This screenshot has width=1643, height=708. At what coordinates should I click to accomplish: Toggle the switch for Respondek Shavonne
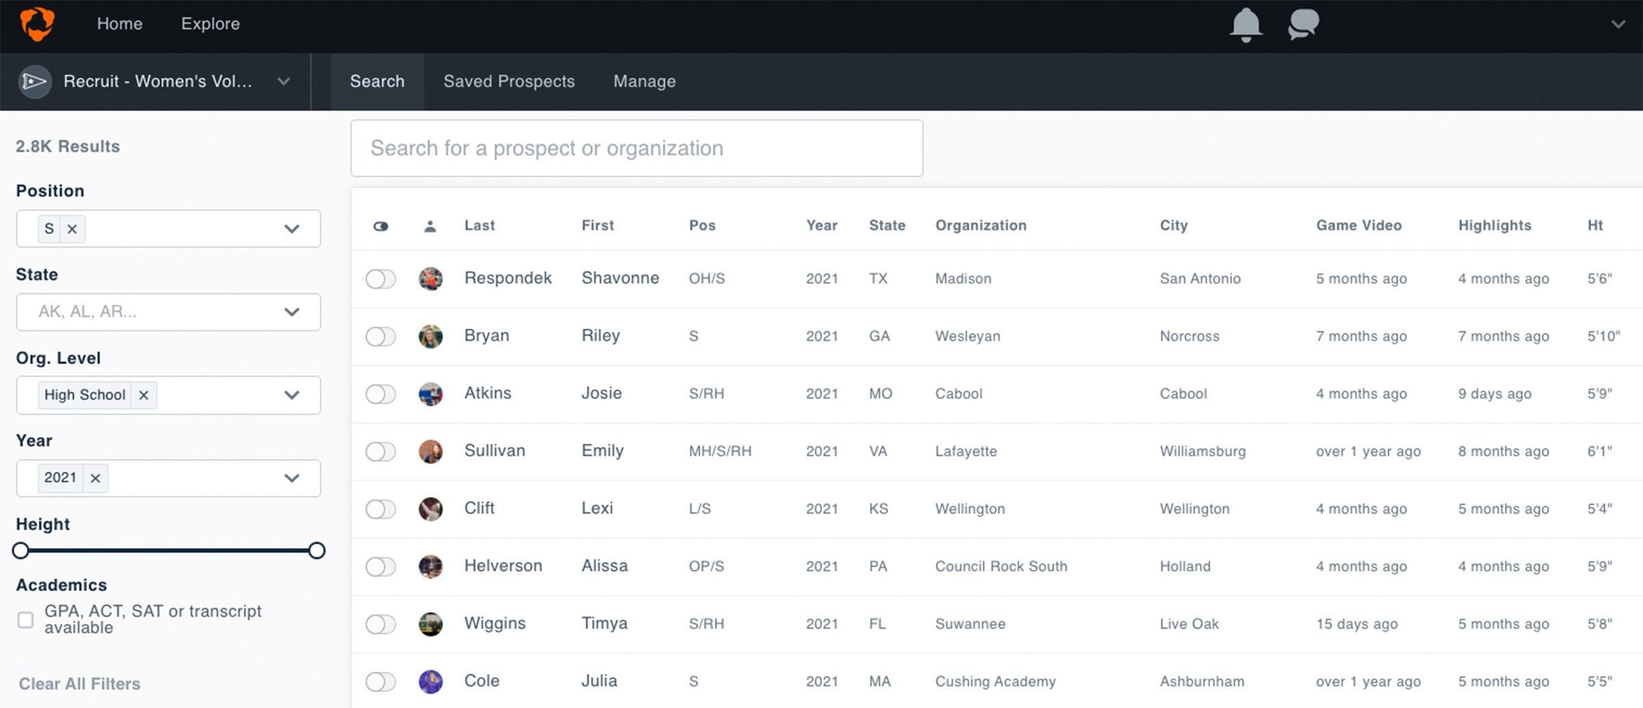point(381,279)
